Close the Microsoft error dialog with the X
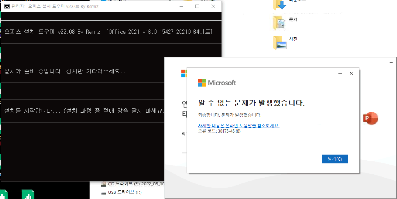 (351, 73)
